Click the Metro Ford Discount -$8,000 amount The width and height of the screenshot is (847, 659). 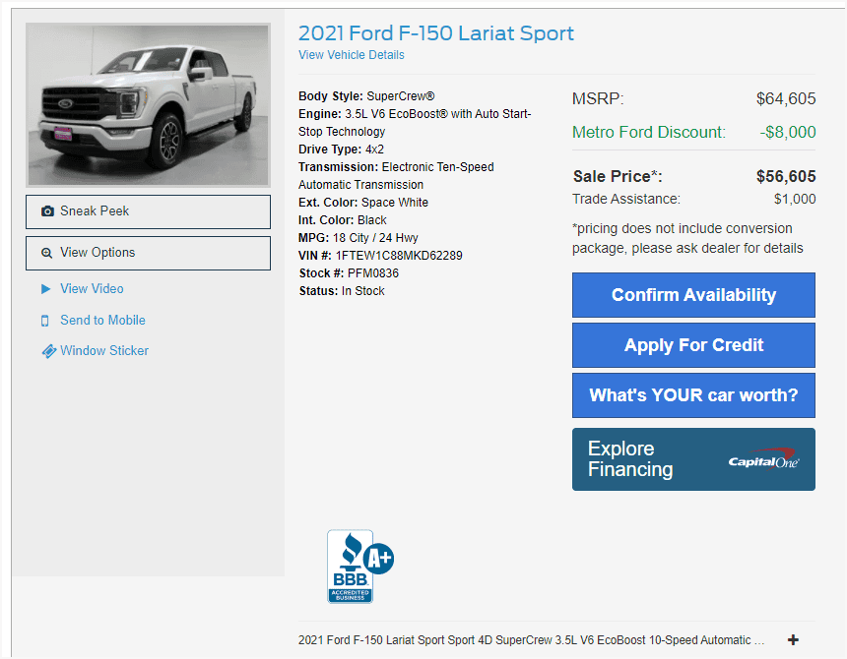788,132
